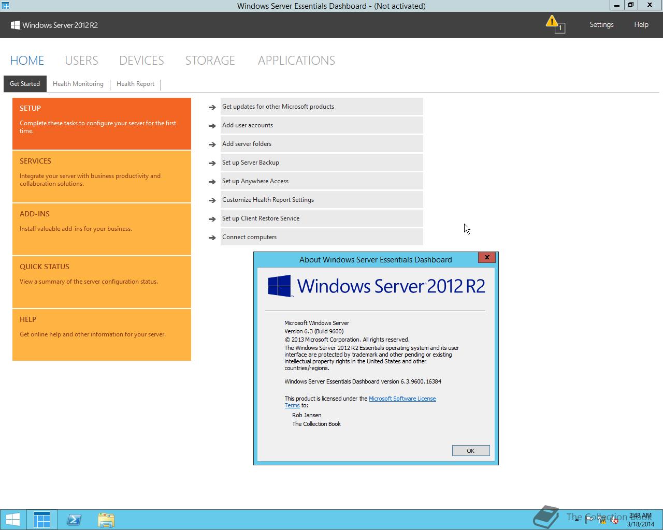Select the SERVICES category tile

click(102, 176)
